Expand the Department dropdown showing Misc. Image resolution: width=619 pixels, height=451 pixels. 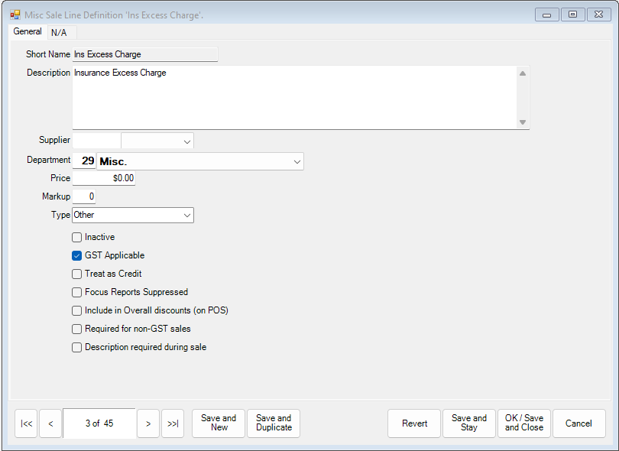tap(297, 161)
